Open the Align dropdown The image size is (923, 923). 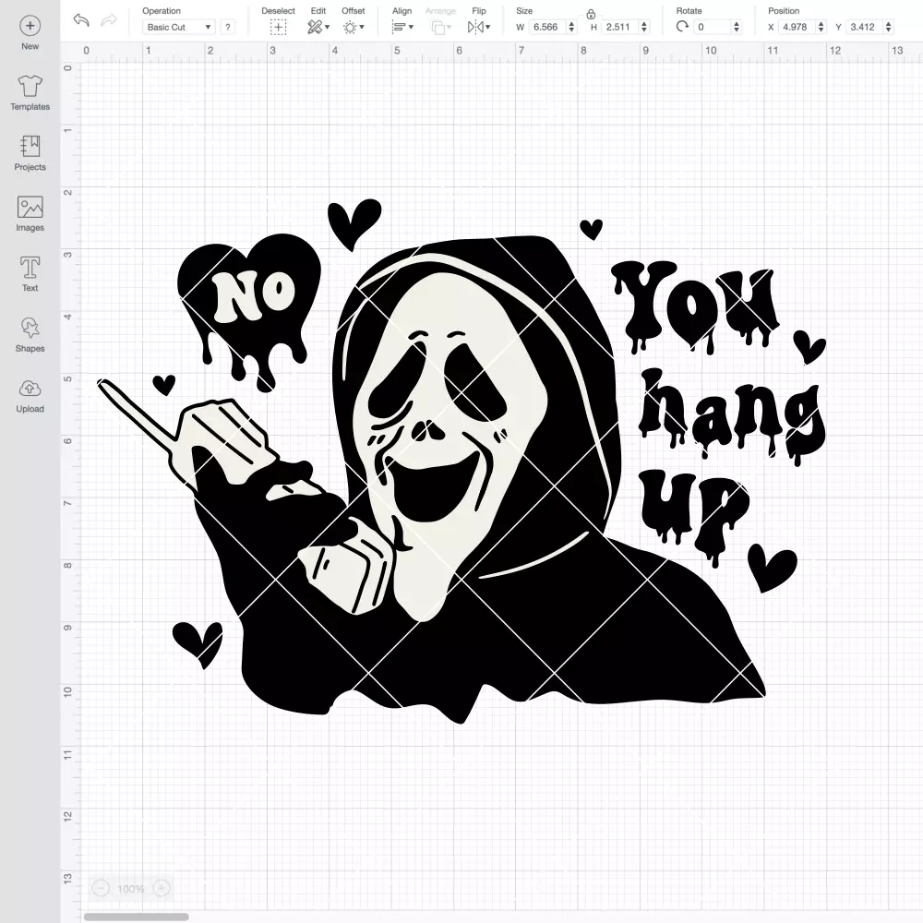(x=402, y=27)
